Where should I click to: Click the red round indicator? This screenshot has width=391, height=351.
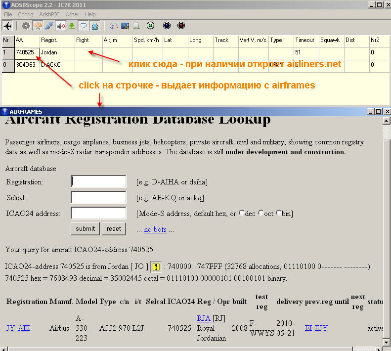click(x=181, y=25)
